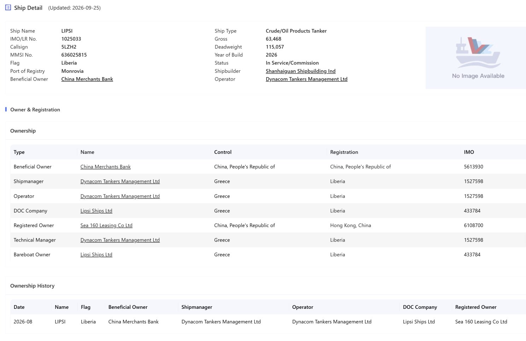Click the IMO column header in Ownership table
The image size is (526, 341).
click(x=469, y=152)
